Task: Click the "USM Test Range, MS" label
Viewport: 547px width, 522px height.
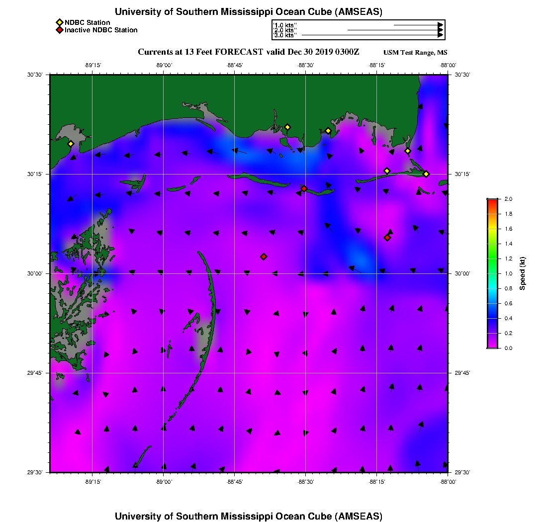Action: [x=415, y=53]
